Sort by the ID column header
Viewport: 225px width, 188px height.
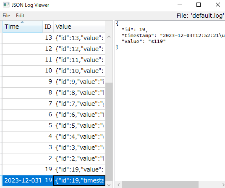pyautogui.click(x=48, y=27)
